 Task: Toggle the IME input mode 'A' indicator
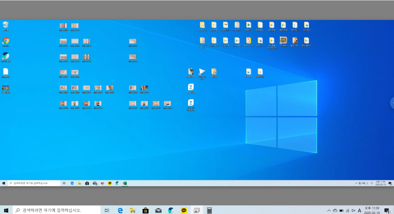(359, 210)
